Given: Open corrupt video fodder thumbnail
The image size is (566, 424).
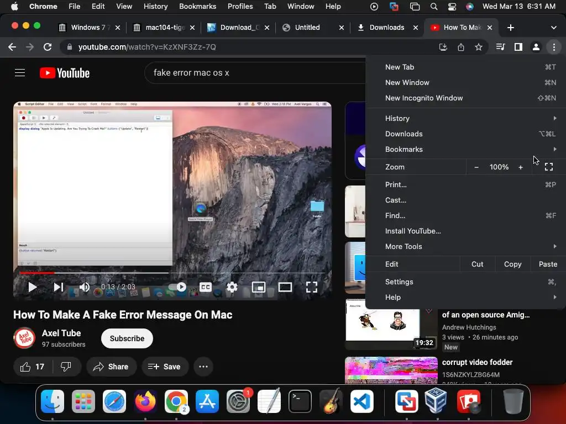Looking at the screenshot, I should [x=391, y=370].
